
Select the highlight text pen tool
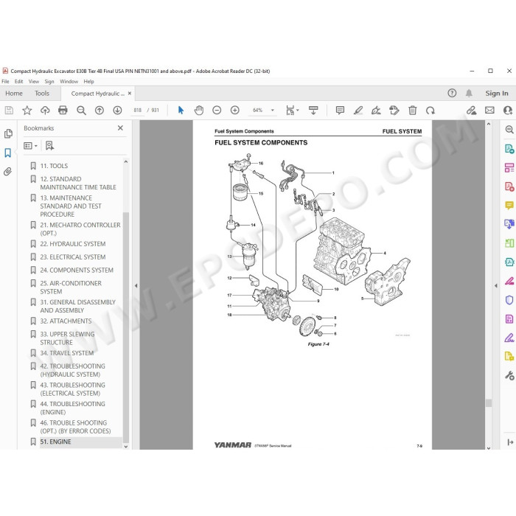358,111
